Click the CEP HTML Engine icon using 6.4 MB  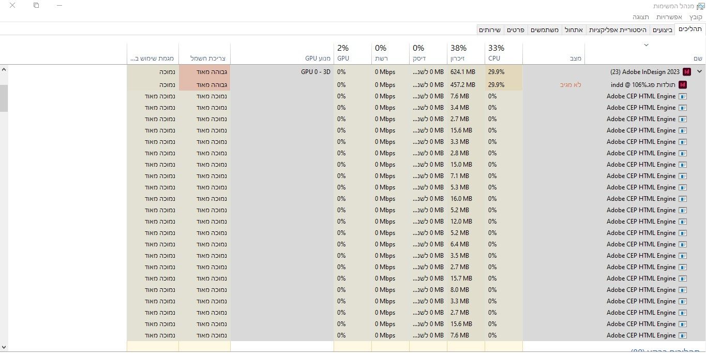[682, 244]
